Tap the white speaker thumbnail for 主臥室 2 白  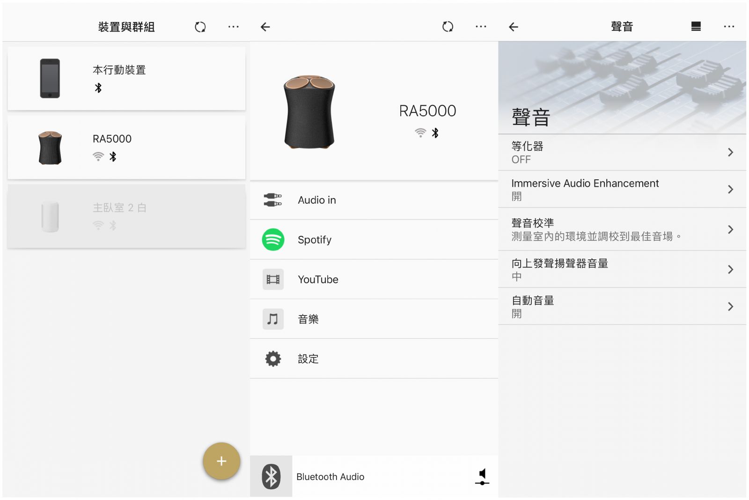50,217
